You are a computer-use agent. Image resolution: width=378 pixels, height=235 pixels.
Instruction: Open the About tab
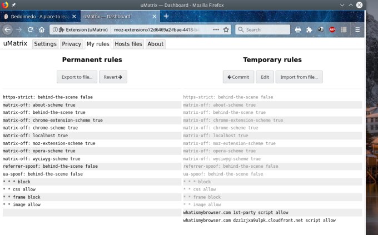click(156, 44)
